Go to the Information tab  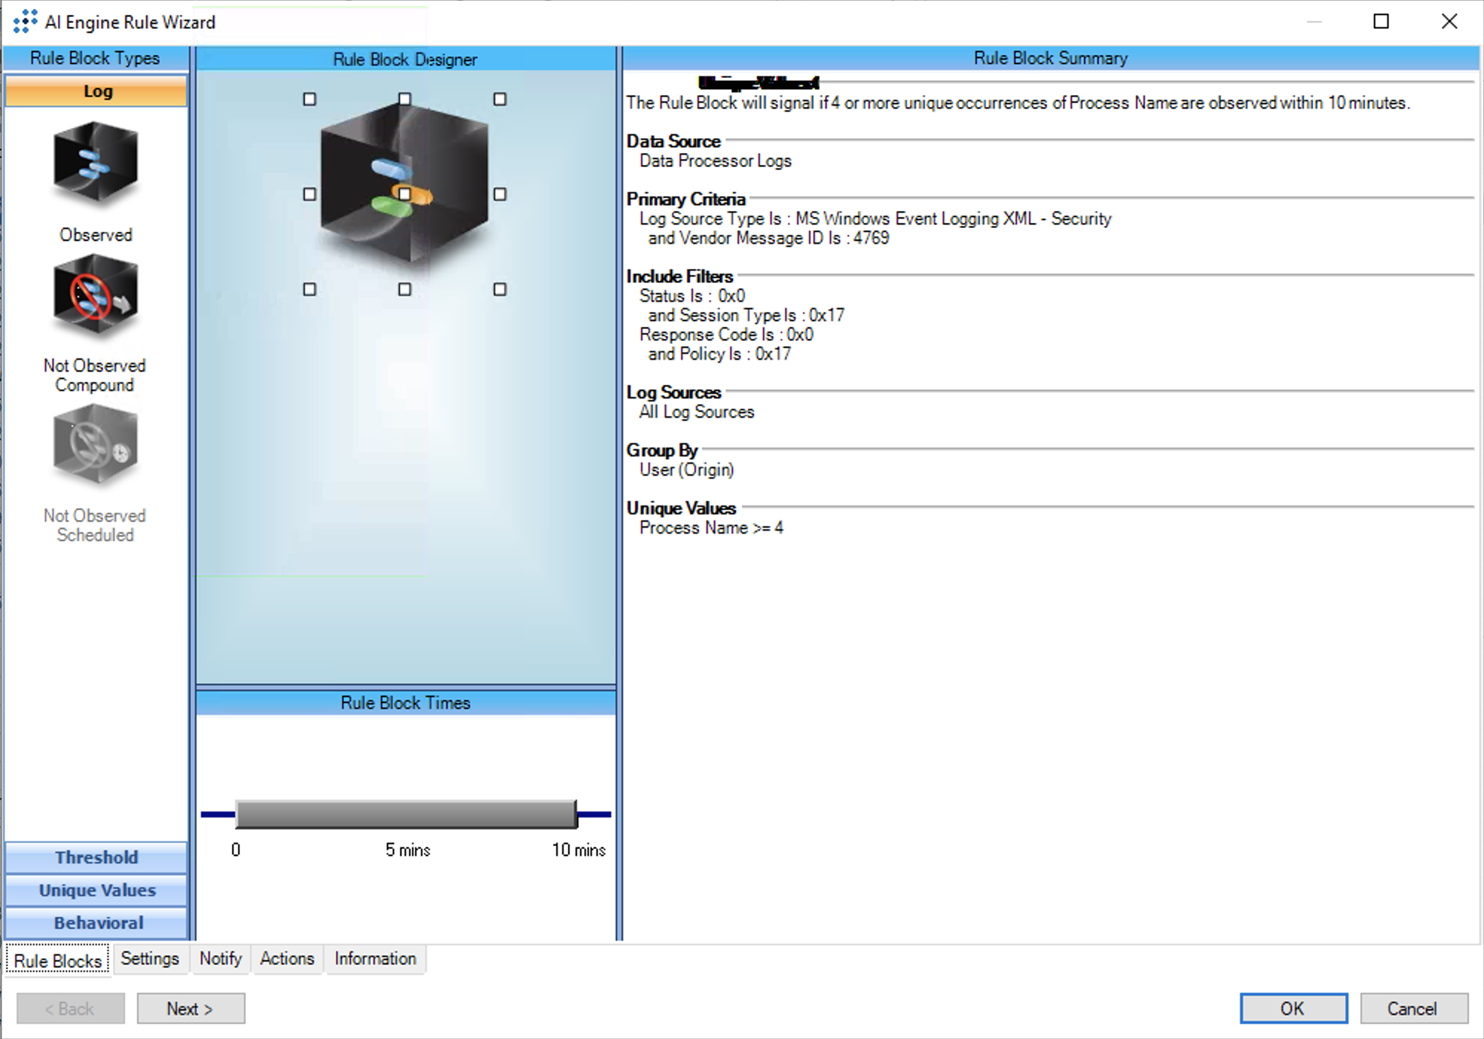coord(375,958)
